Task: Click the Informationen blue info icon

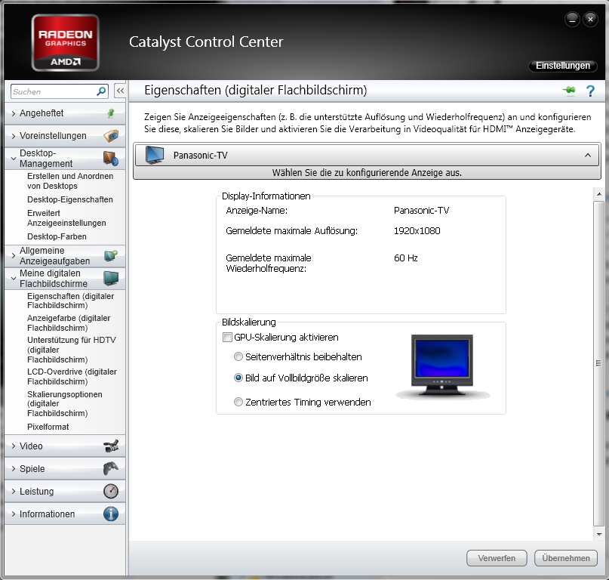Action: 111,514
